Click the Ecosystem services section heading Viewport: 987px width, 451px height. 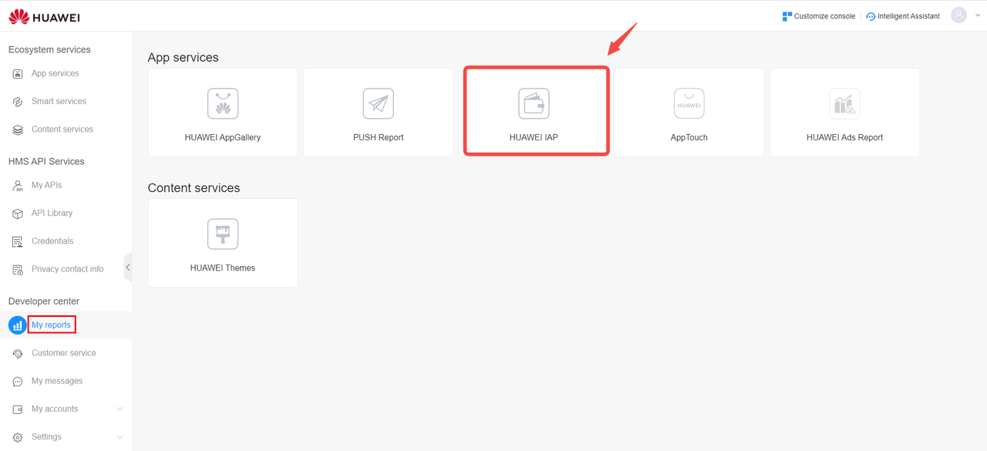(49, 50)
